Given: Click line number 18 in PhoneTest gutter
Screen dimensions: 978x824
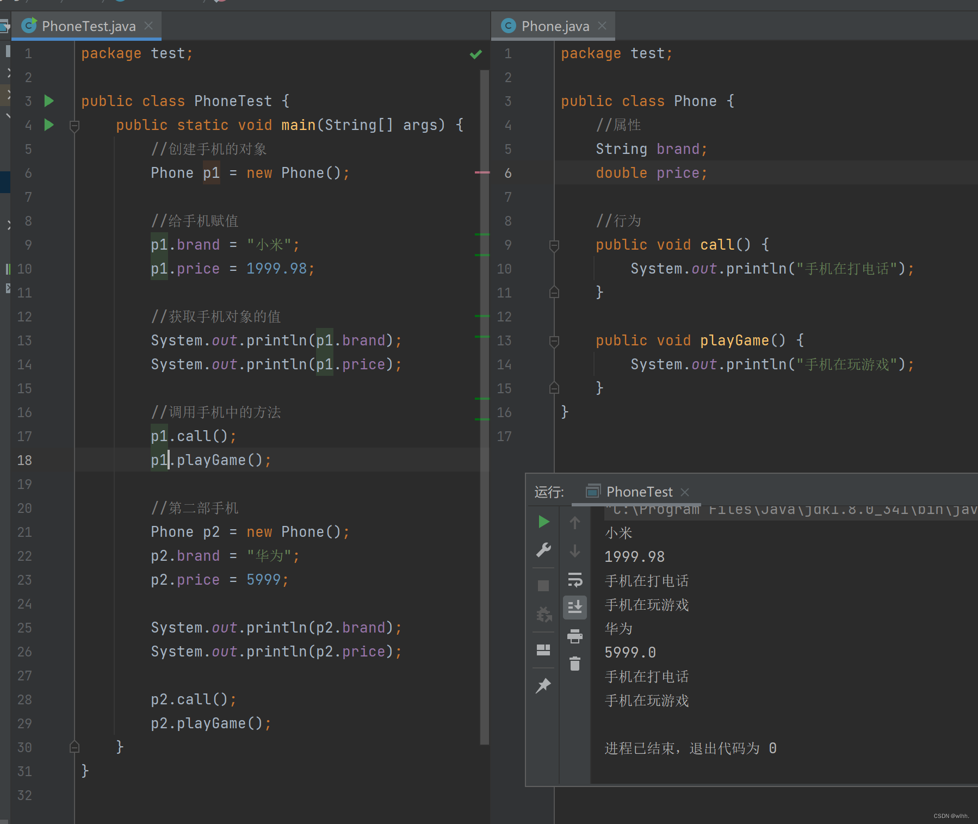Looking at the screenshot, I should (x=24, y=460).
